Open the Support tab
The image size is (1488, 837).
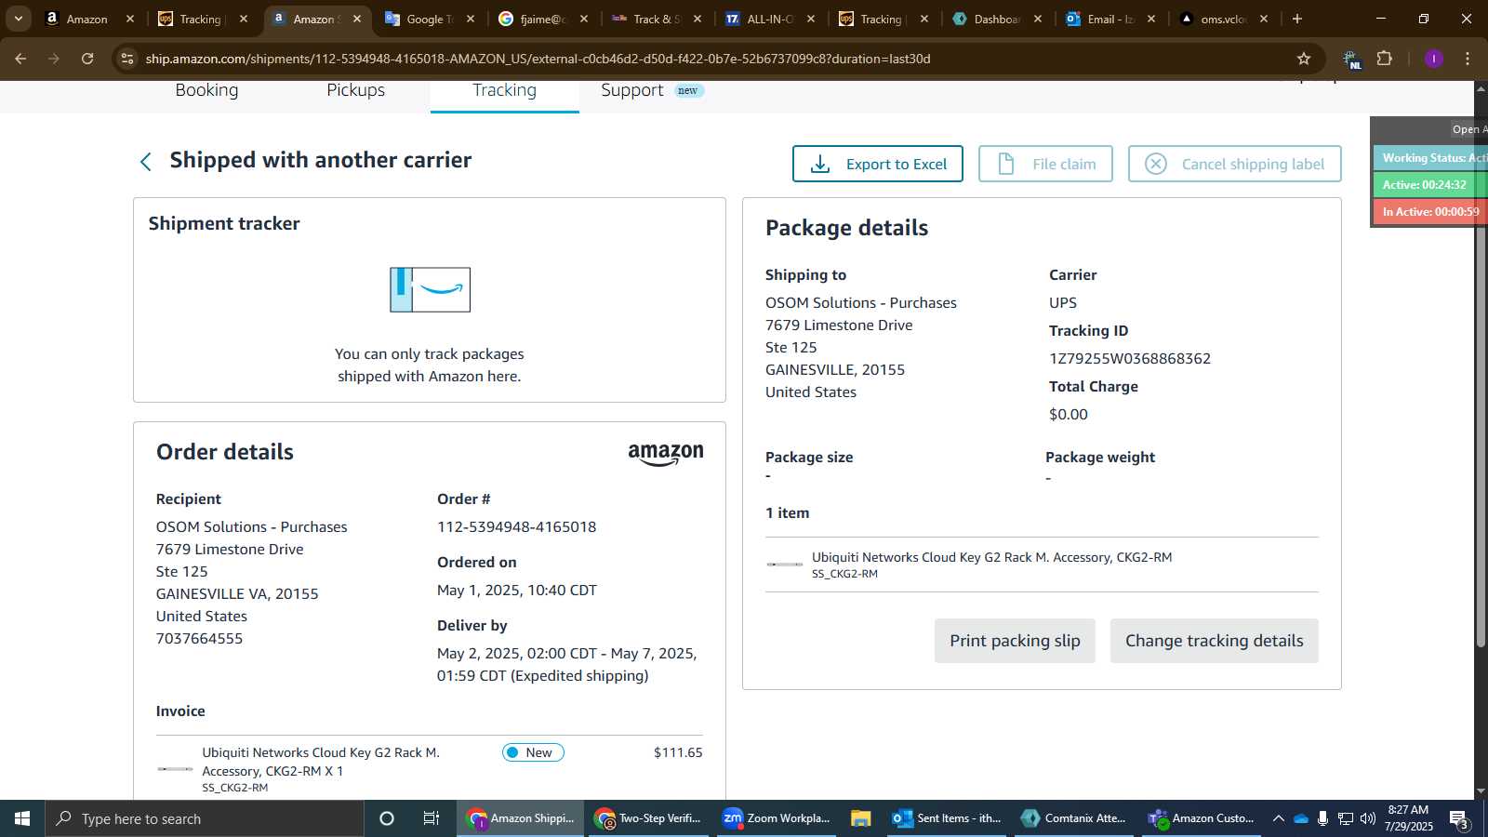[632, 90]
